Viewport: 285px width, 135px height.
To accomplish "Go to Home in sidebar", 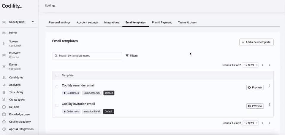I will pyautogui.click(x=13, y=33).
